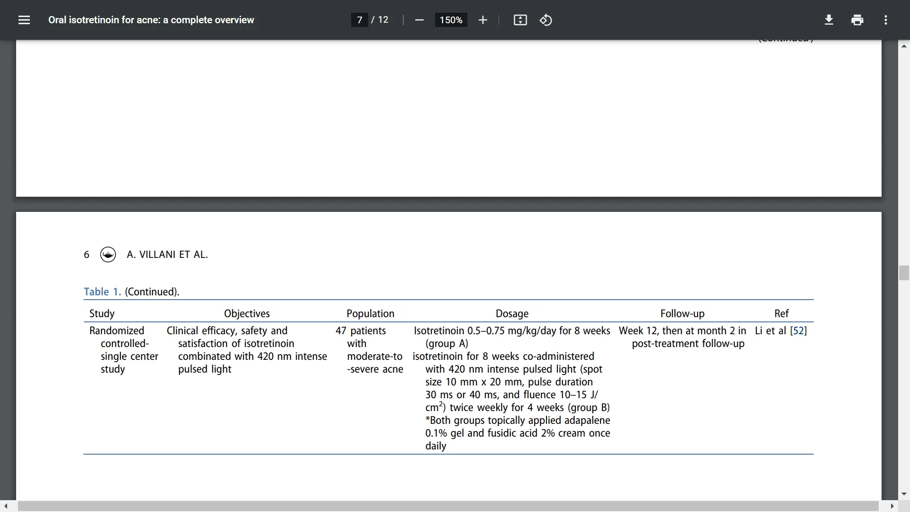Zoom in with the plus button

[x=483, y=20]
